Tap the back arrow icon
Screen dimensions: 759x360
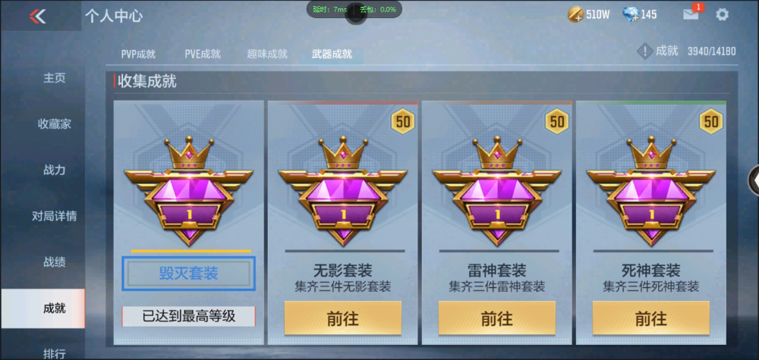37,16
